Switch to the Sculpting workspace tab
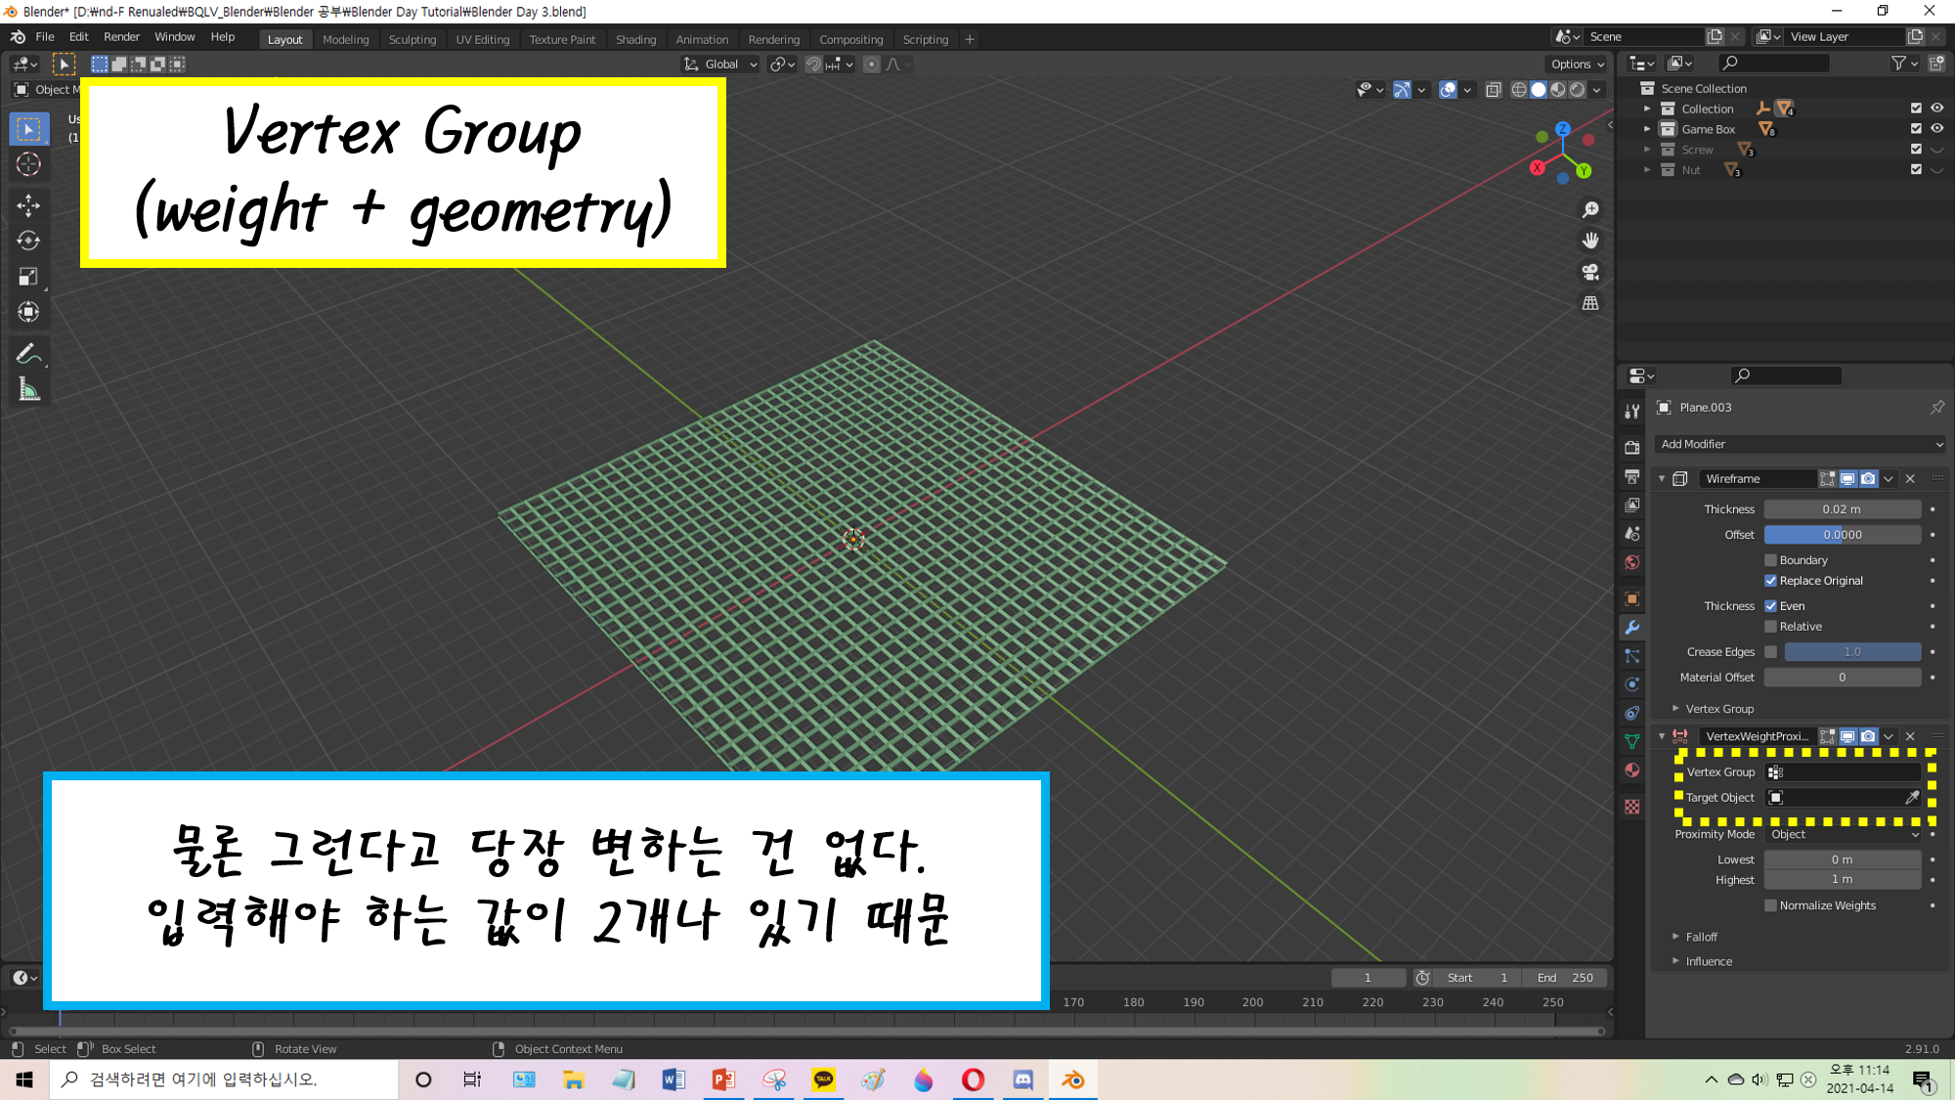This screenshot has height=1100, width=1955. 412,40
